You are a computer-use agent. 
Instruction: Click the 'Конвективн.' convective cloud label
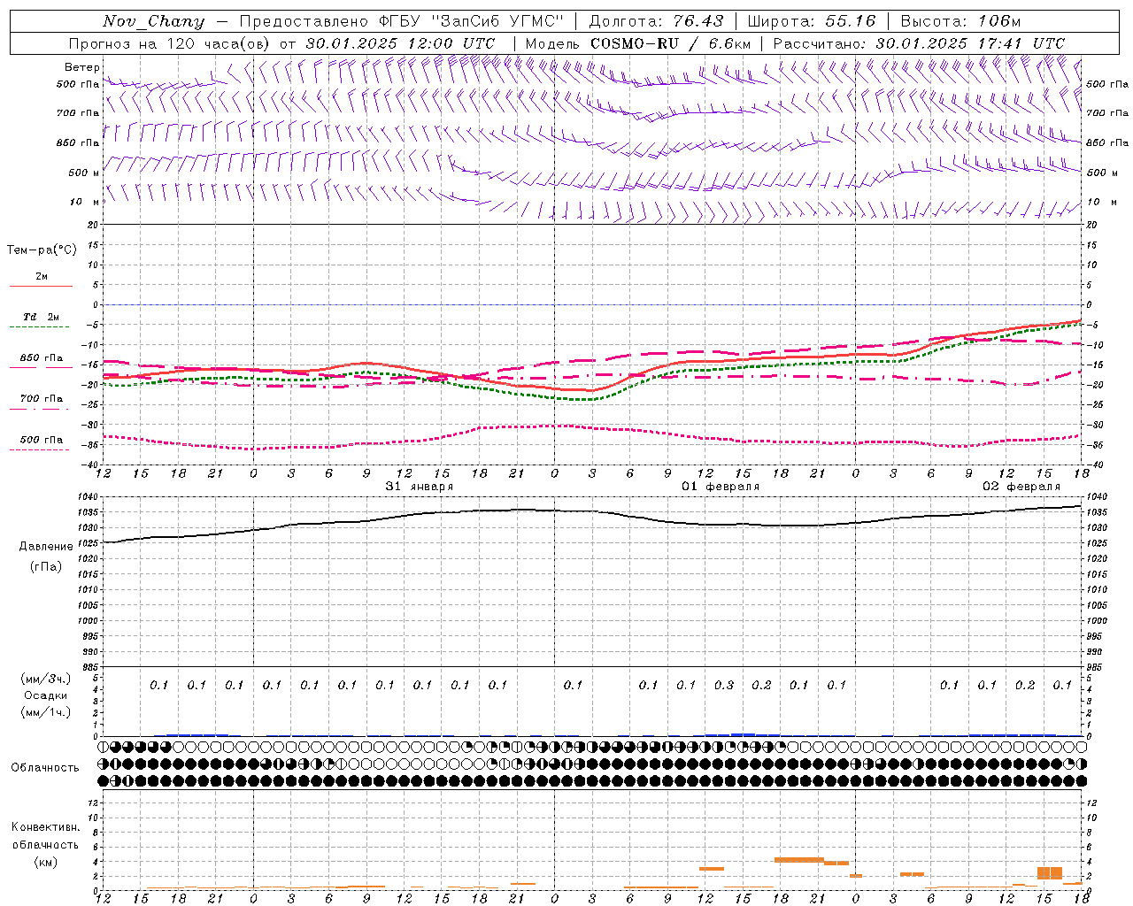coord(45,827)
